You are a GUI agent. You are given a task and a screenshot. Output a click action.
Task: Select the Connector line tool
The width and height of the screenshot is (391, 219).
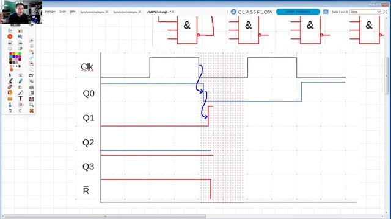(20, 93)
